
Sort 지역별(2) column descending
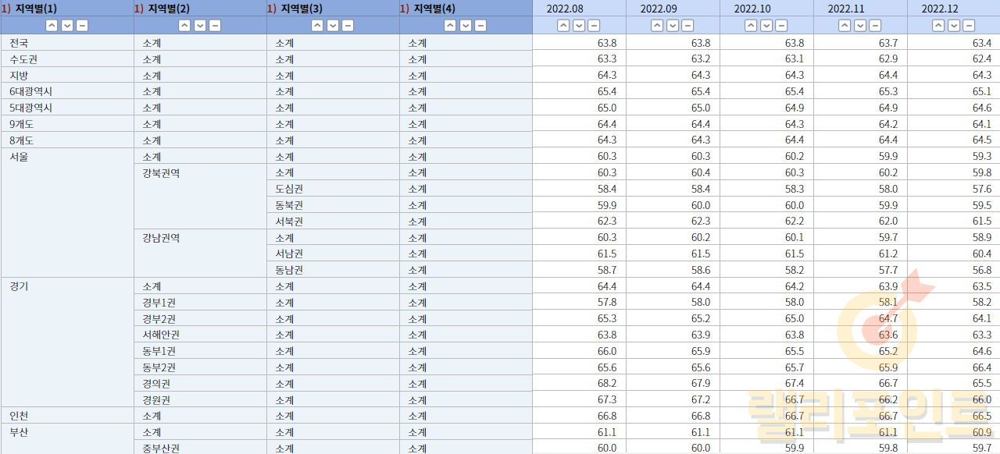pos(200,26)
